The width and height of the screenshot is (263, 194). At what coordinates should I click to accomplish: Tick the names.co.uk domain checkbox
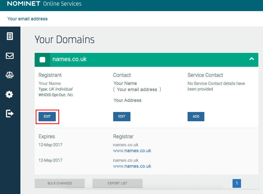(42, 60)
